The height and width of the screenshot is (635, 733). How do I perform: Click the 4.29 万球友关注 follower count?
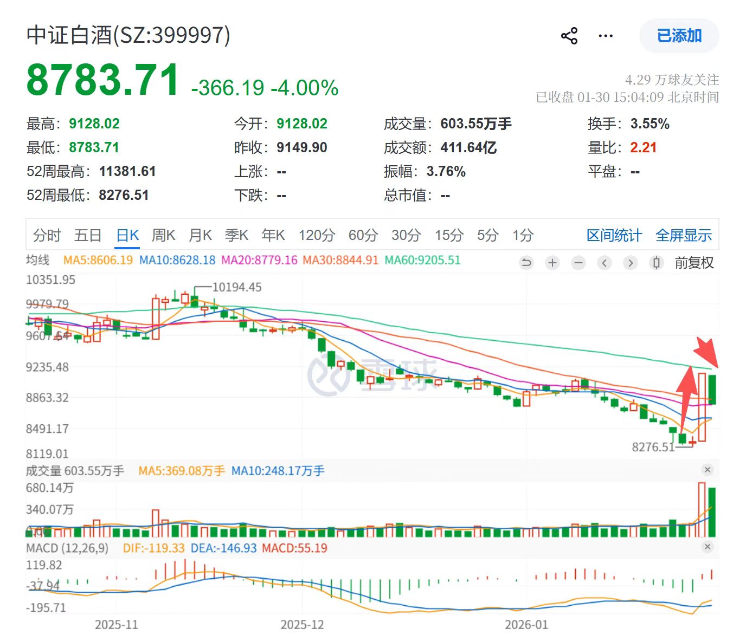point(672,80)
